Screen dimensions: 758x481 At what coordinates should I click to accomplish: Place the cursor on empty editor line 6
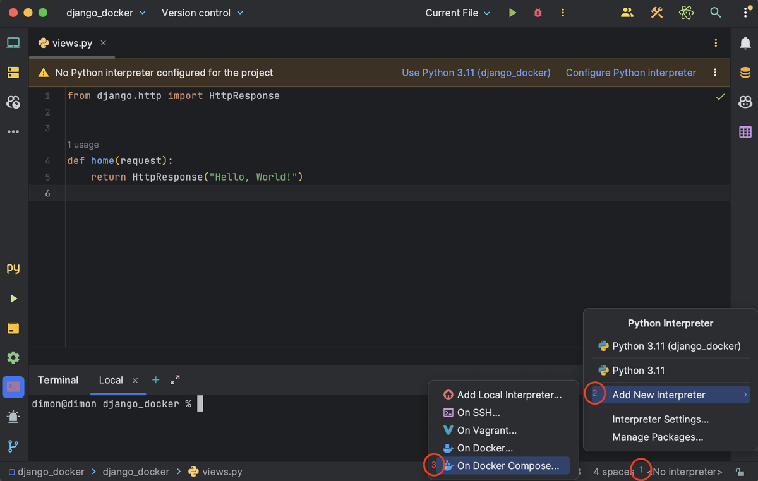(x=398, y=193)
